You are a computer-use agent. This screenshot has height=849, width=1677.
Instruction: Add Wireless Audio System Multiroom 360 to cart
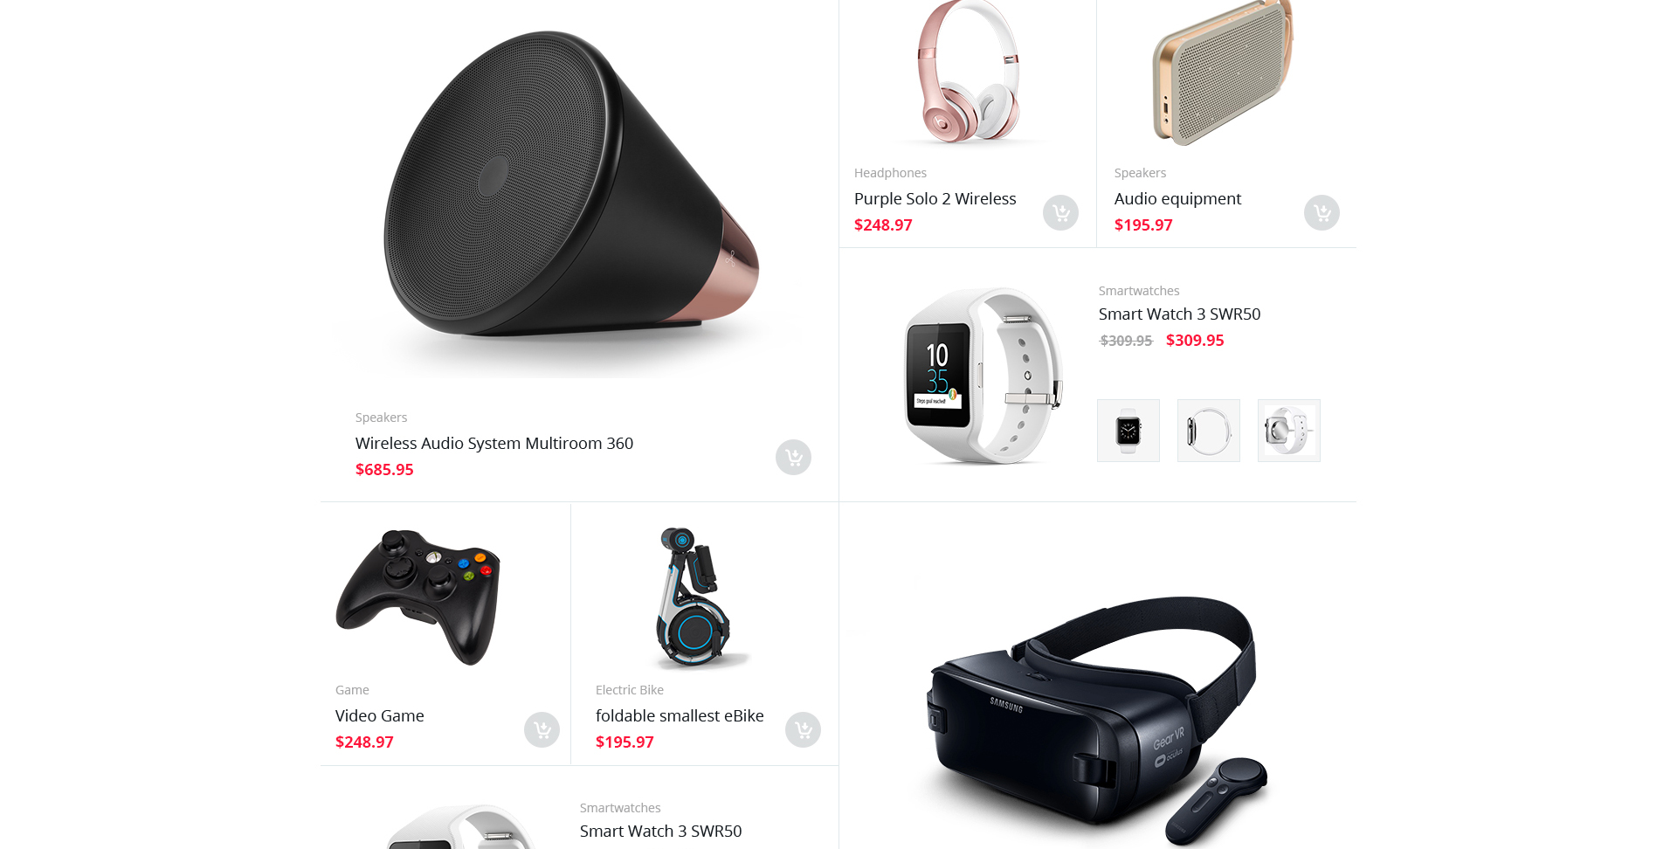(793, 457)
